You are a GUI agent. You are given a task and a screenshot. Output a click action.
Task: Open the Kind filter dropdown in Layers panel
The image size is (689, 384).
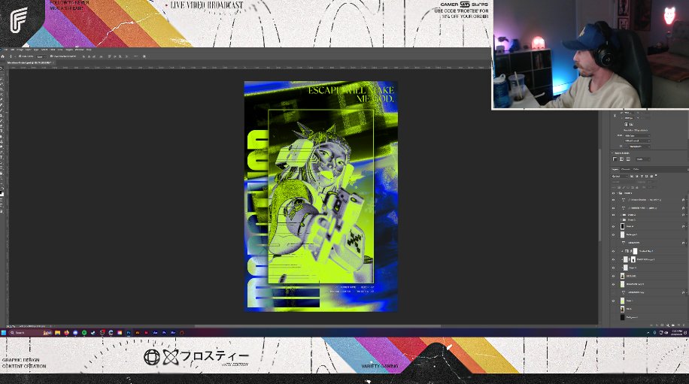pos(620,177)
